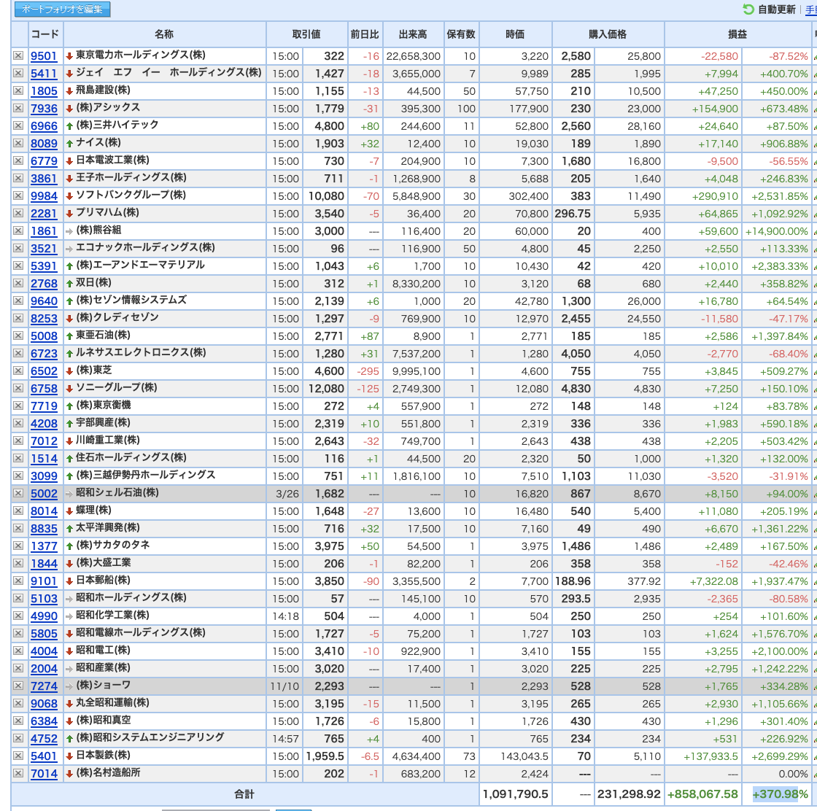Screen dimensions: 817x811
Task: Remove 7014 名村造船所 via X icon
Action: click(x=18, y=774)
